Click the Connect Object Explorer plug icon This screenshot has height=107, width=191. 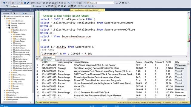(11, 13)
